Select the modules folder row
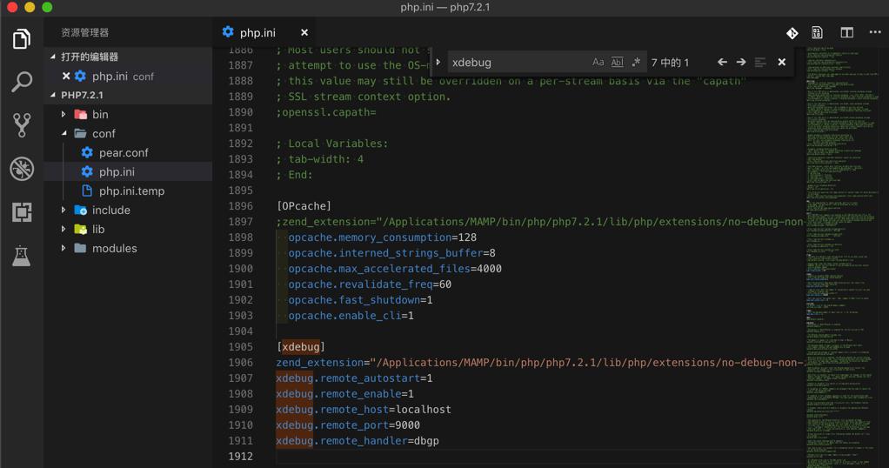Viewport: 889px width, 468px height. 128,248
